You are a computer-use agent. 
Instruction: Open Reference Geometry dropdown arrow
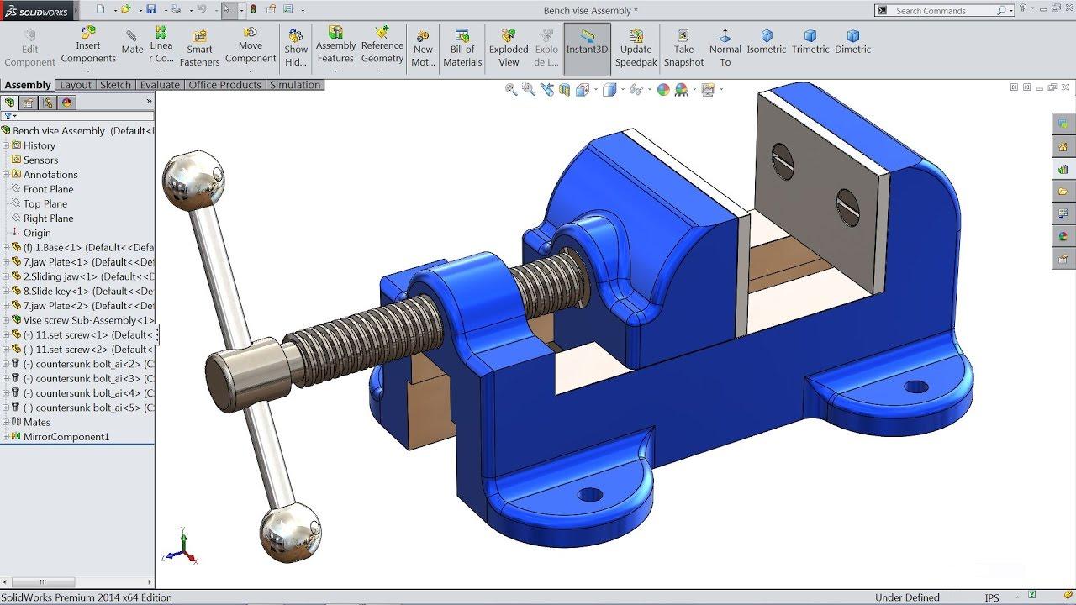coord(382,71)
